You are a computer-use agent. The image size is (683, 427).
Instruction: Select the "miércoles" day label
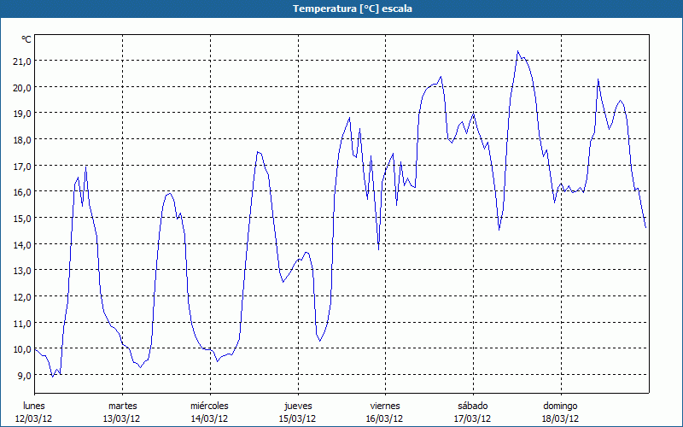click(209, 405)
